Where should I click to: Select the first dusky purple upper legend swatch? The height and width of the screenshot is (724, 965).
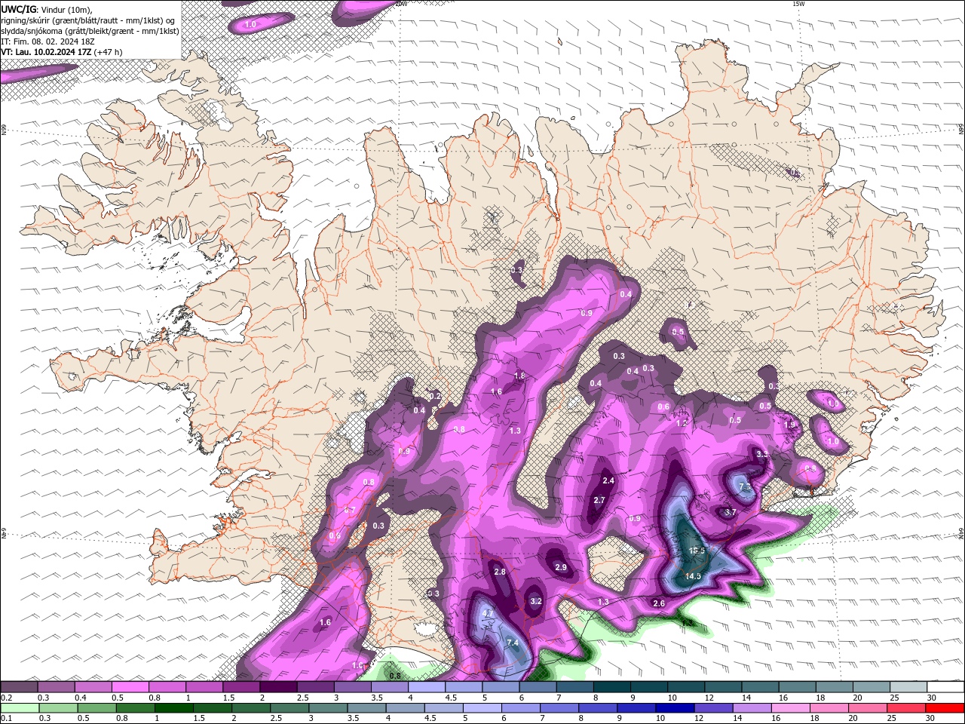pyautogui.click(x=19, y=687)
